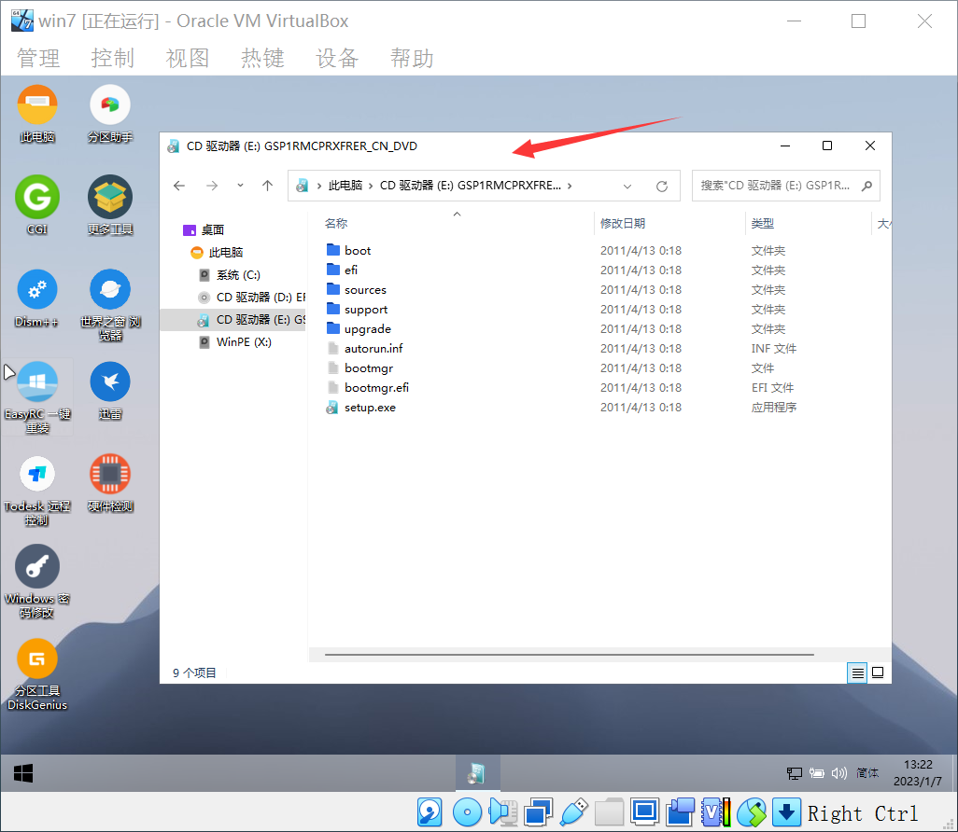The width and height of the screenshot is (958, 832).
Task: Launch 硬件检测 desktop shortcut
Action: tap(110, 483)
